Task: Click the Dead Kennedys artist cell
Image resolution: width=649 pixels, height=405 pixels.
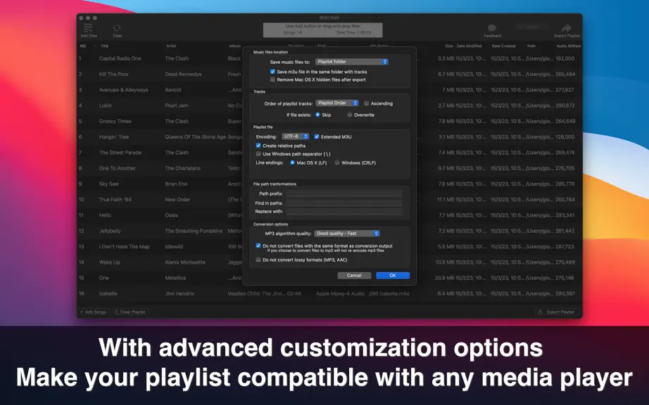Action: coord(183,74)
